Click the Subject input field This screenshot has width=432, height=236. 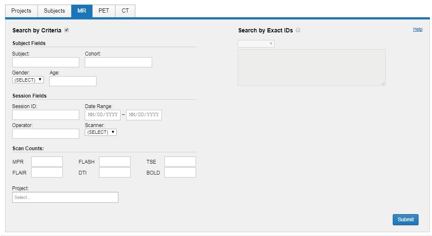(46, 62)
